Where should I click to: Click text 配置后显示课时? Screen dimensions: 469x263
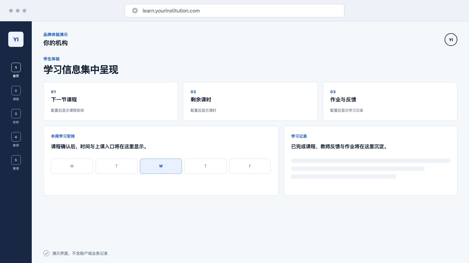[203, 110]
